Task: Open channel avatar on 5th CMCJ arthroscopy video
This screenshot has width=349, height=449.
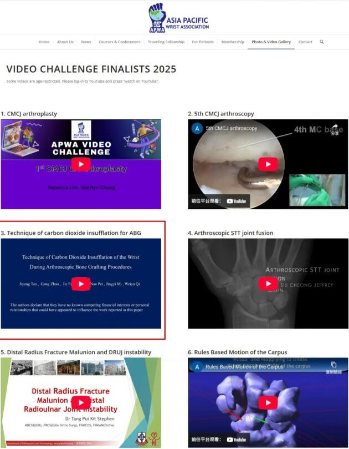Action: (197, 129)
